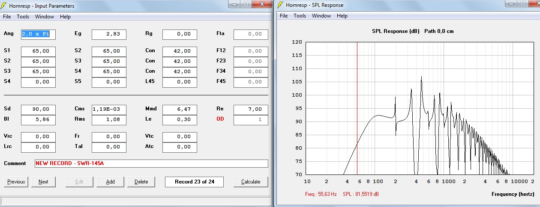The height and width of the screenshot is (207, 540).
Task: Click the F34 input field
Action: (x=251, y=71)
